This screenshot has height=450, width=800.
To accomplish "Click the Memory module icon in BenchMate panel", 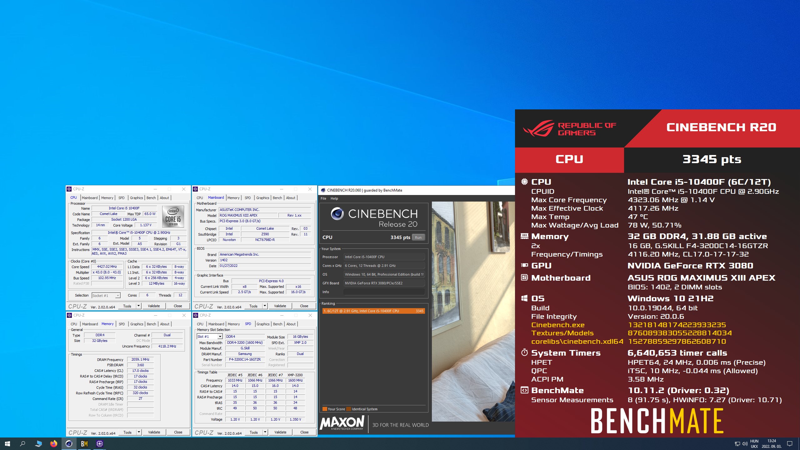I will pyautogui.click(x=524, y=236).
